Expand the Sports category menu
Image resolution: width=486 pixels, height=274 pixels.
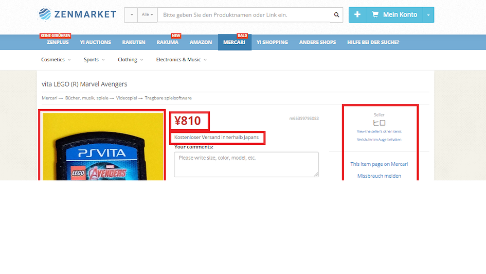tap(94, 60)
